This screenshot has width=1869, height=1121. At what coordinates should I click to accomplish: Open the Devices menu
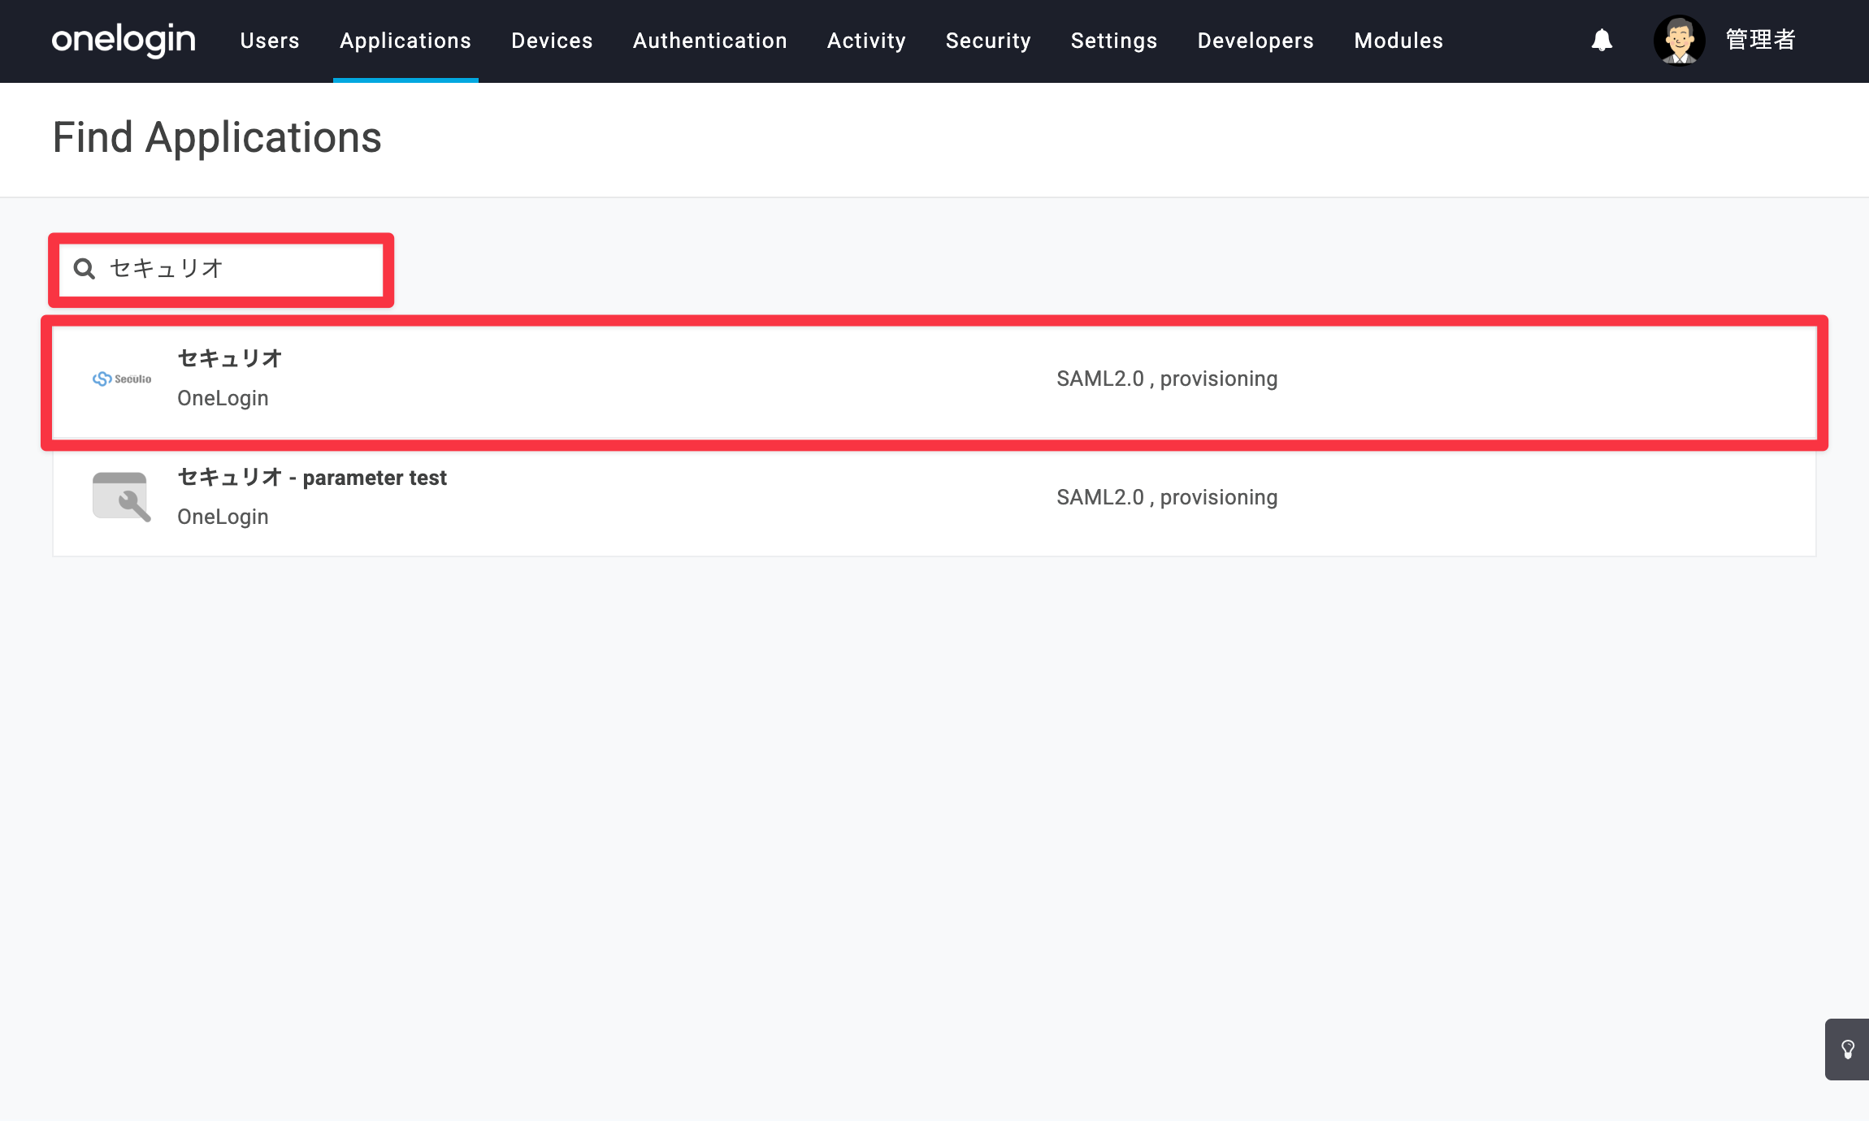coord(552,41)
